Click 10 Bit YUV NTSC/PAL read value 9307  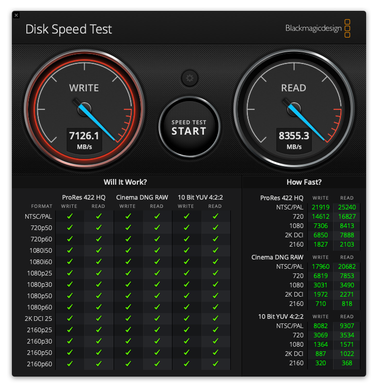coord(347,326)
